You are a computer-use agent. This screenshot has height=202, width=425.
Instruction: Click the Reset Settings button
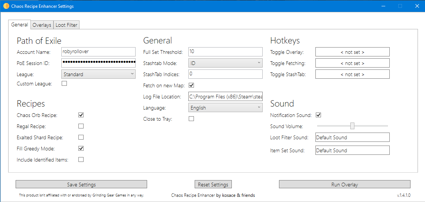tap(213, 185)
